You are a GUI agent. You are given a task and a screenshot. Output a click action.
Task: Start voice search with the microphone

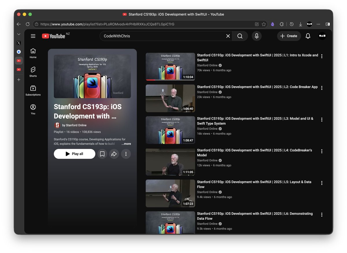256,36
